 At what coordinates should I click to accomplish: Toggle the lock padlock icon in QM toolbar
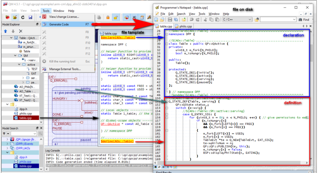(x=108, y=17)
